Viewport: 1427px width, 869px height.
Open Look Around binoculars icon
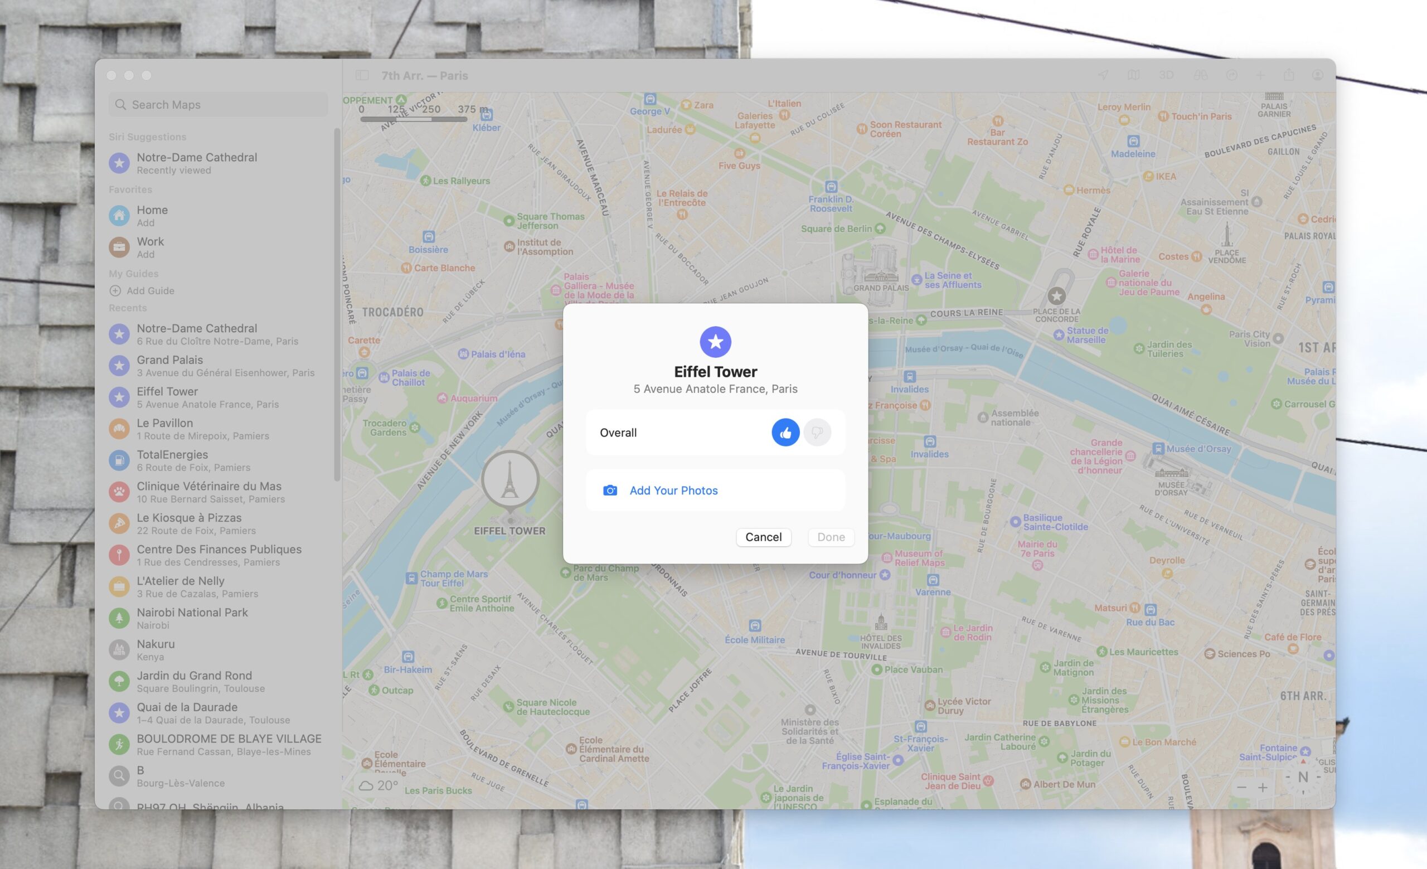[x=1201, y=75]
